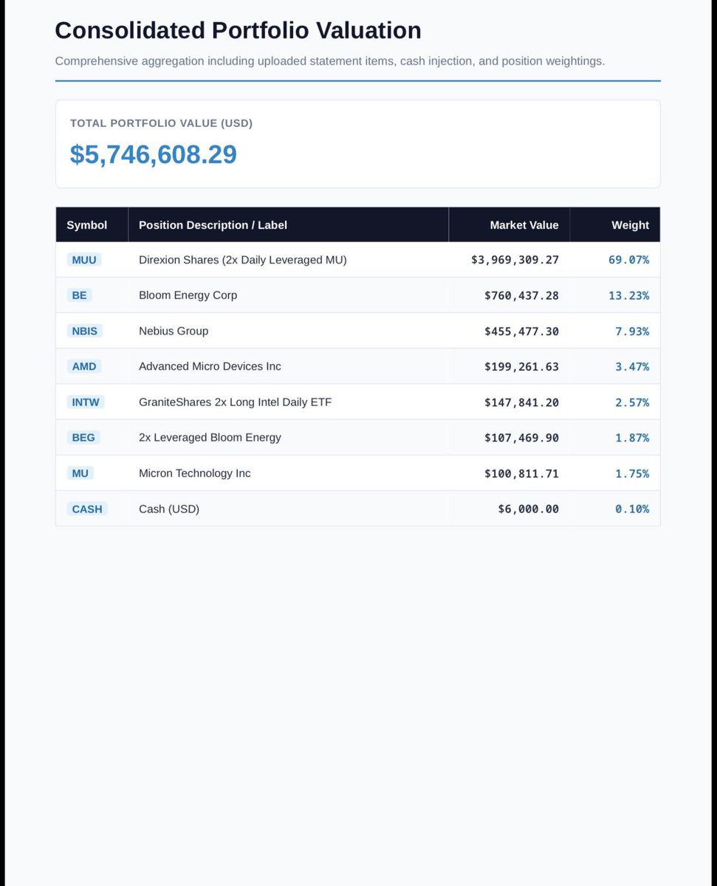The width and height of the screenshot is (717, 886).
Task: Click the Cash (USD) description
Action: click(169, 508)
